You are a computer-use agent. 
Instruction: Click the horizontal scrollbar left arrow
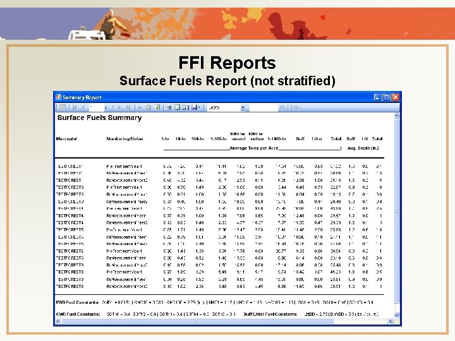pyautogui.click(x=58, y=321)
